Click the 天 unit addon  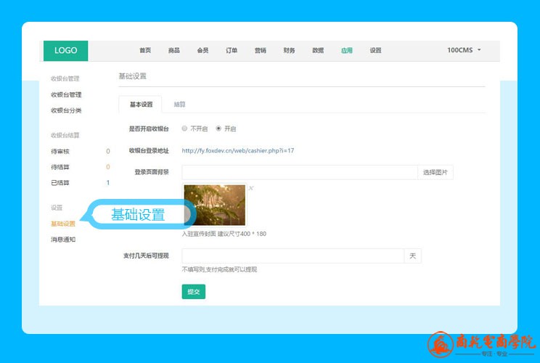point(412,256)
